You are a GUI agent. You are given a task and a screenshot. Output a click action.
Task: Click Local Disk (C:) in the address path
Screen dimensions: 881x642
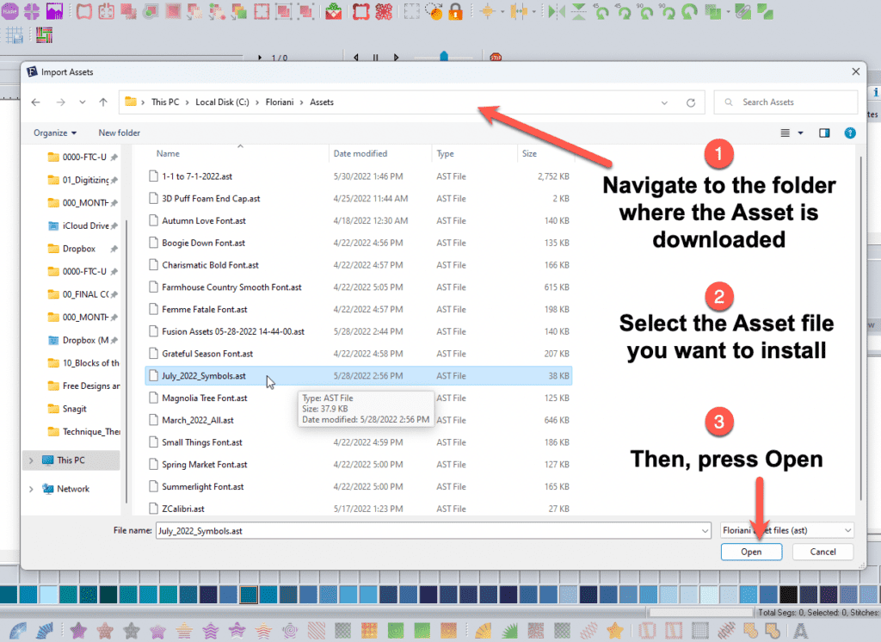tap(222, 102)
